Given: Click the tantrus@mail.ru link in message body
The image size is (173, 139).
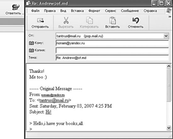Looking at the screenshot, I should pos(54,100).
